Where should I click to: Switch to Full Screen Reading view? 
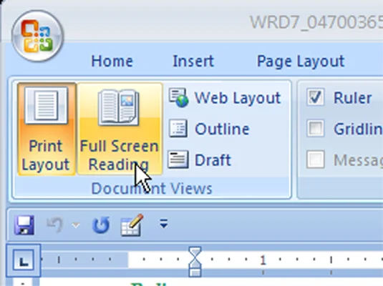click(120, 129)
